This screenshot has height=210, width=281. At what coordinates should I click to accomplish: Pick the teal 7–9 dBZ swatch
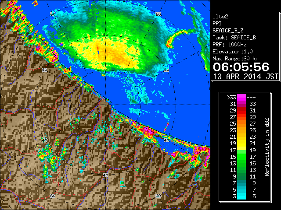click(x=241, y=183)
